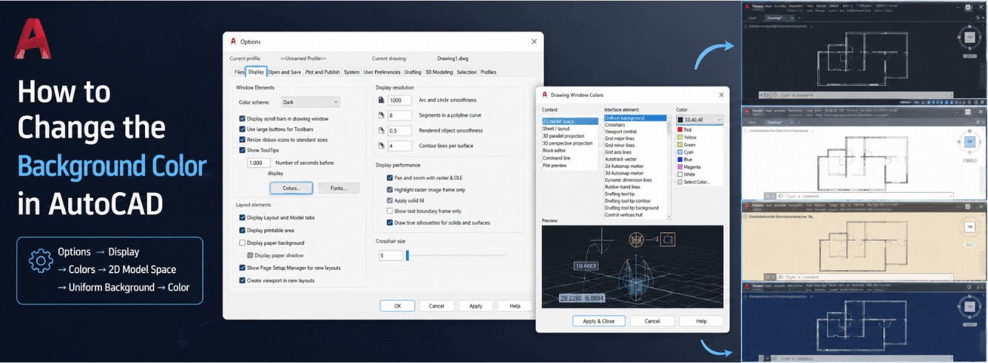Viewport: 988px width, 363px height.
Task: Toggle Display scroll bars in drawing window
Action: point(243,118)
